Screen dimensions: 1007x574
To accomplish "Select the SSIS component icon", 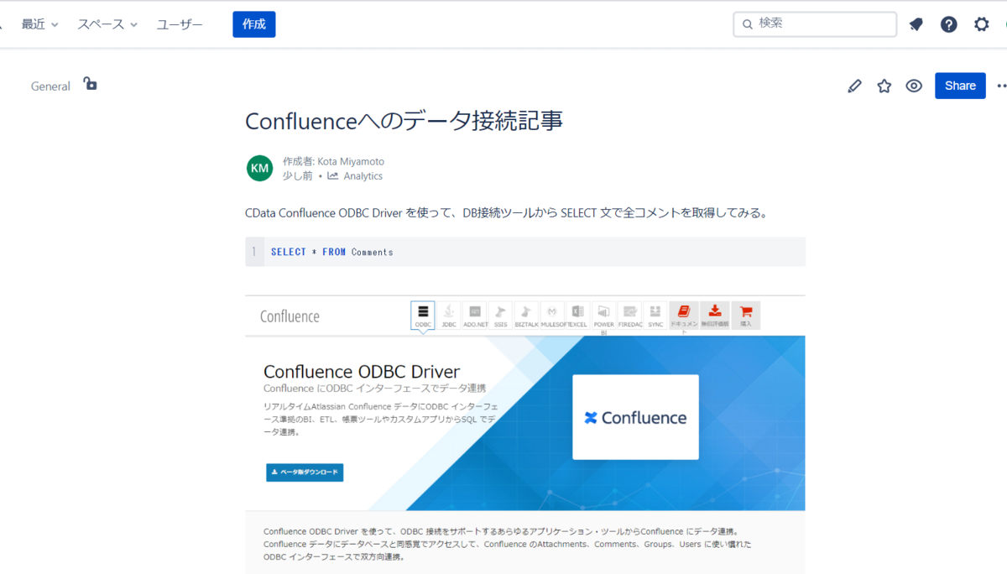I will pyautogui.click(x=501, y=316).
